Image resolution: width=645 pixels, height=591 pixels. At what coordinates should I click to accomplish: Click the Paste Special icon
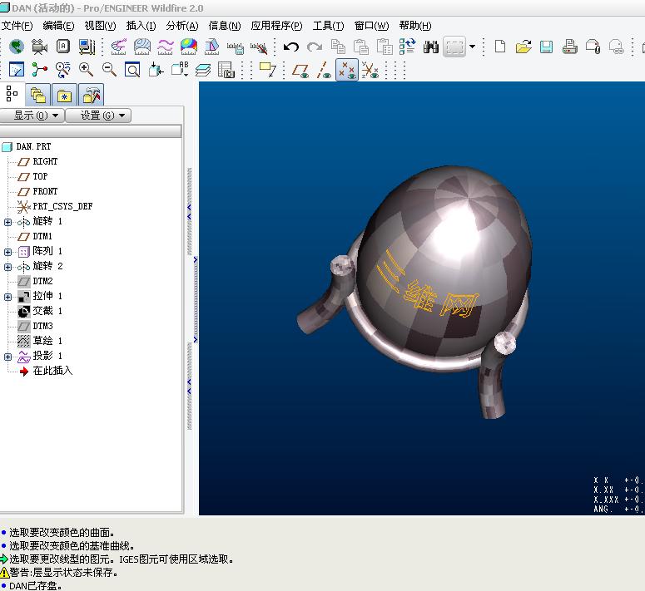385,47
